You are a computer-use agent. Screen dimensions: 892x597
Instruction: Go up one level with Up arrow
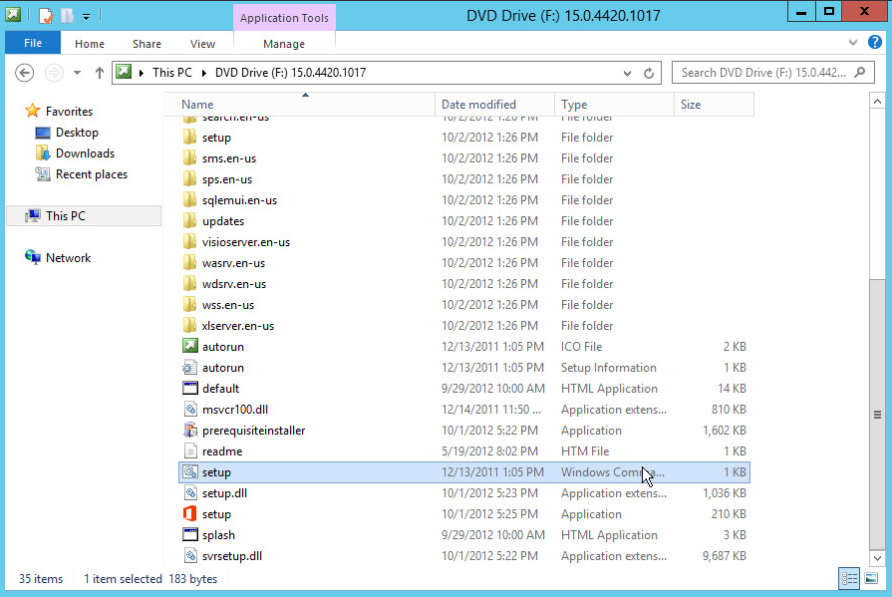coord(100,73)
